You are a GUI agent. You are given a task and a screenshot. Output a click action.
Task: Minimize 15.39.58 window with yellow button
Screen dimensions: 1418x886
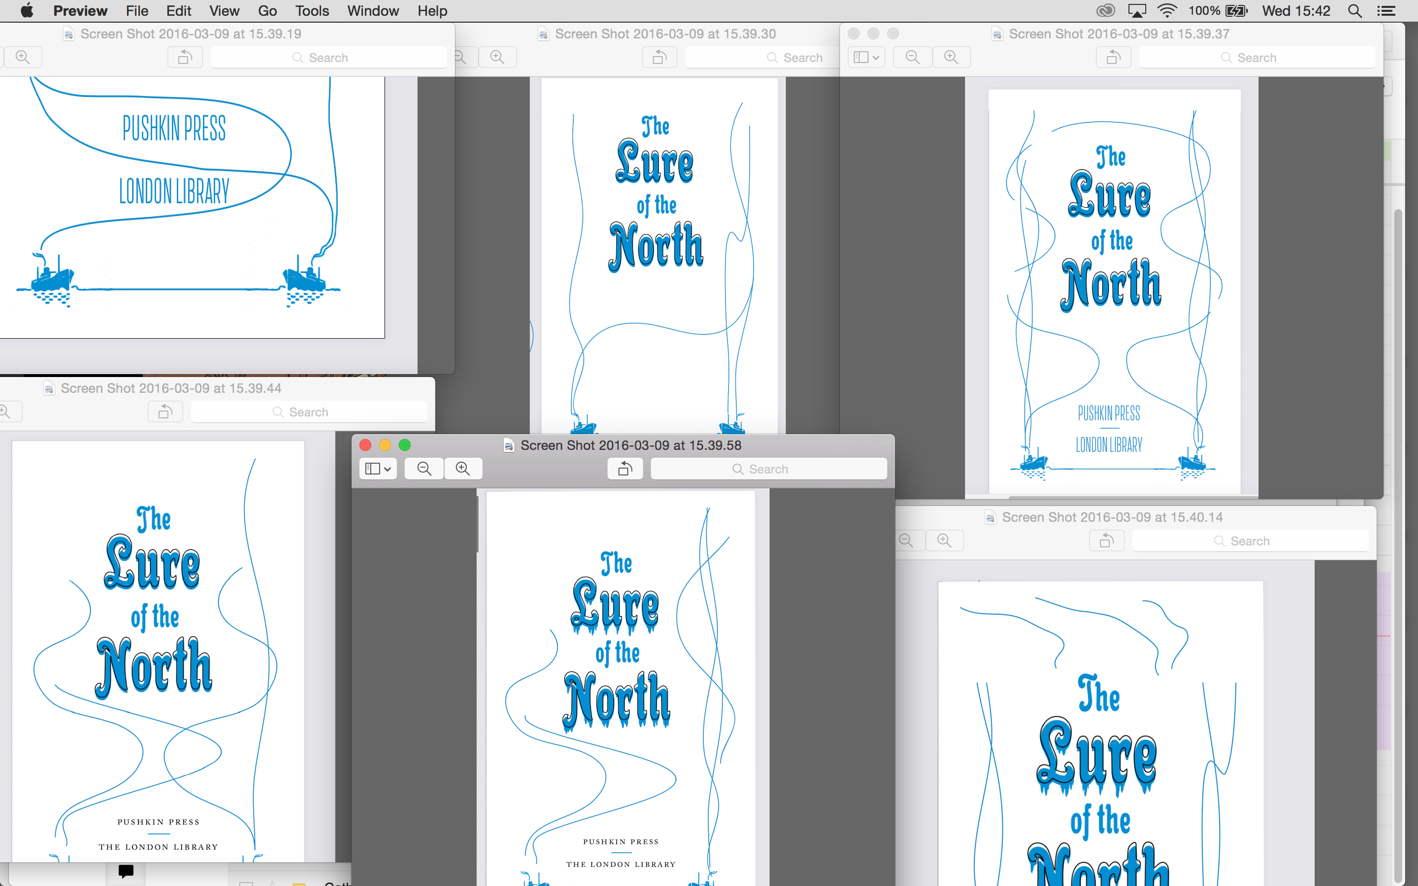pyautogui.click(x=385, y=445)
